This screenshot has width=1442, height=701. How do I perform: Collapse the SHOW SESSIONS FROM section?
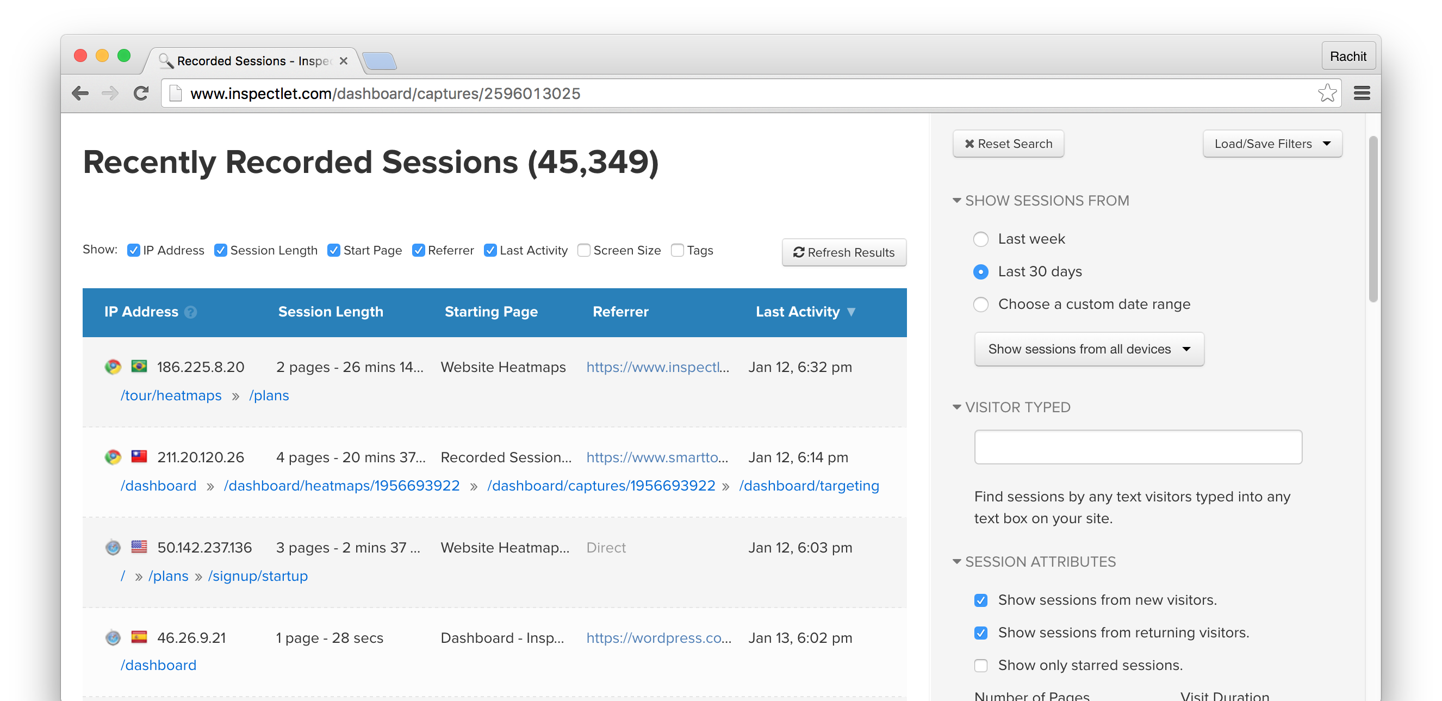pos(956,201)
